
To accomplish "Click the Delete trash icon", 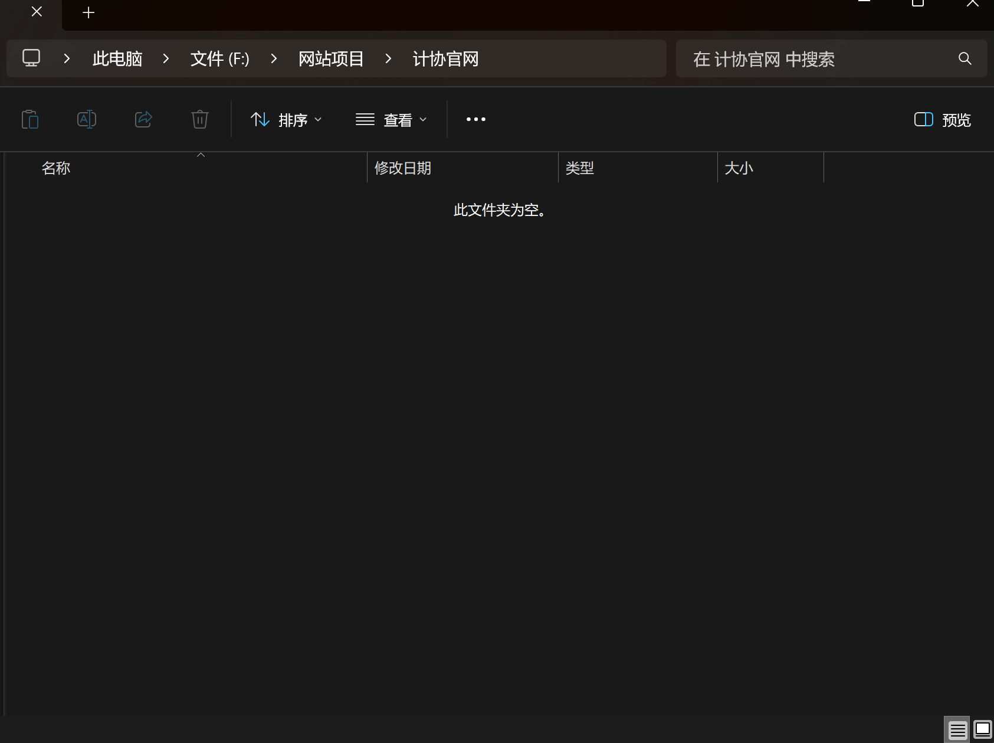I will coord(199,119).
